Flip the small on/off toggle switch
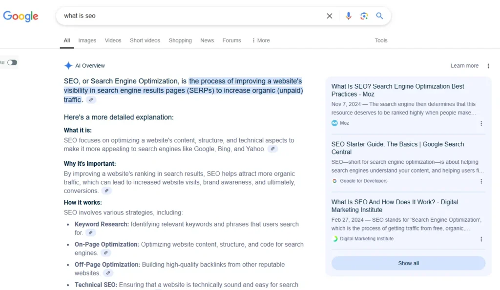Viewport: 500px width, 290px height. point(12,62)
